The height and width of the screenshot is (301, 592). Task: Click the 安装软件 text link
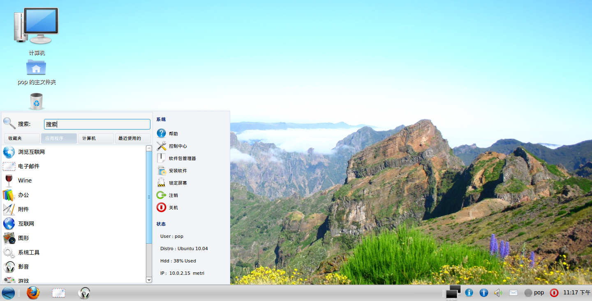pos(178,171)
